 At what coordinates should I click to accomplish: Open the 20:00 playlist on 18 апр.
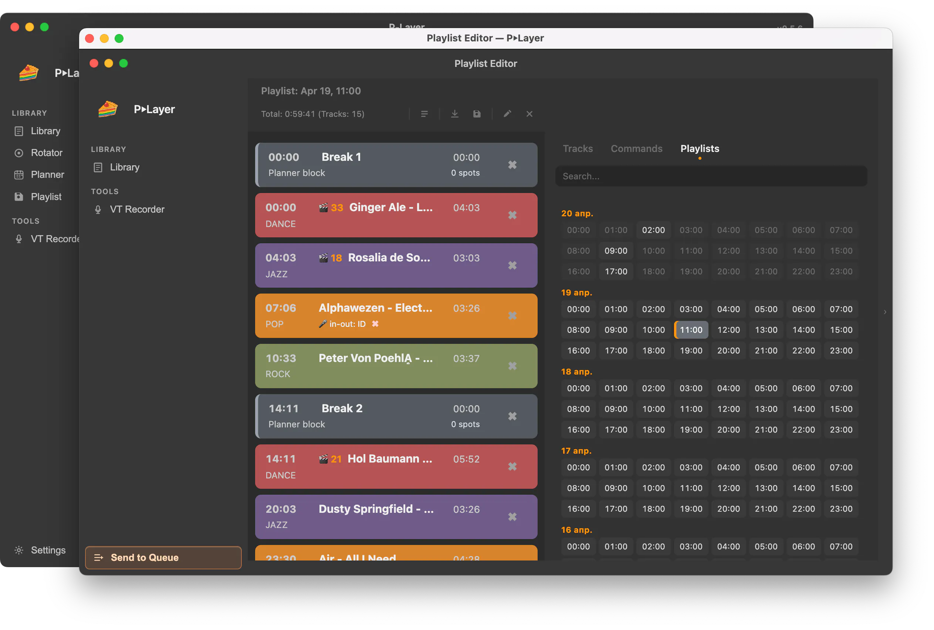click(x=728, y=430)
